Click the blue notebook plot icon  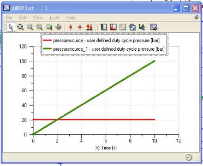point(104,27)
